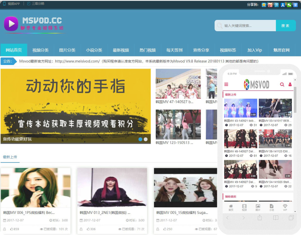The width and height of the screenshot is (301, 237).
Task: Click browser back arrow in phone preview
Action: tap(227, 218)
